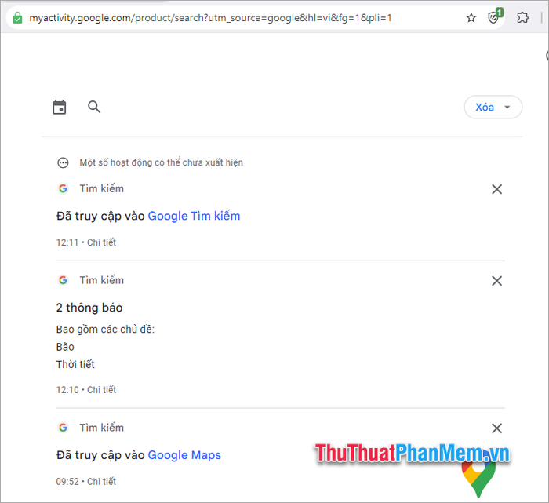
Task: Open the shield extension with the badge
Action: (x=495, y=16)
